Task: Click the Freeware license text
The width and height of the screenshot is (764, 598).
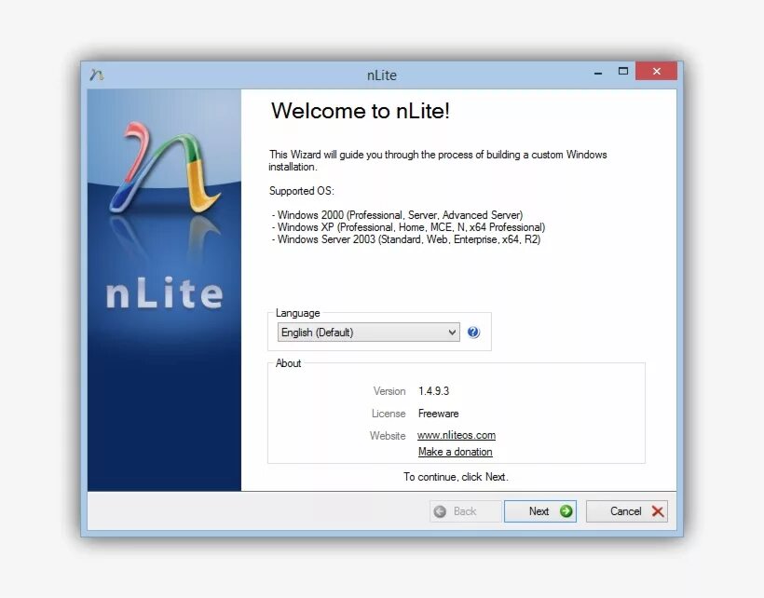Action: pyautogui.click(x=439, y=414)
